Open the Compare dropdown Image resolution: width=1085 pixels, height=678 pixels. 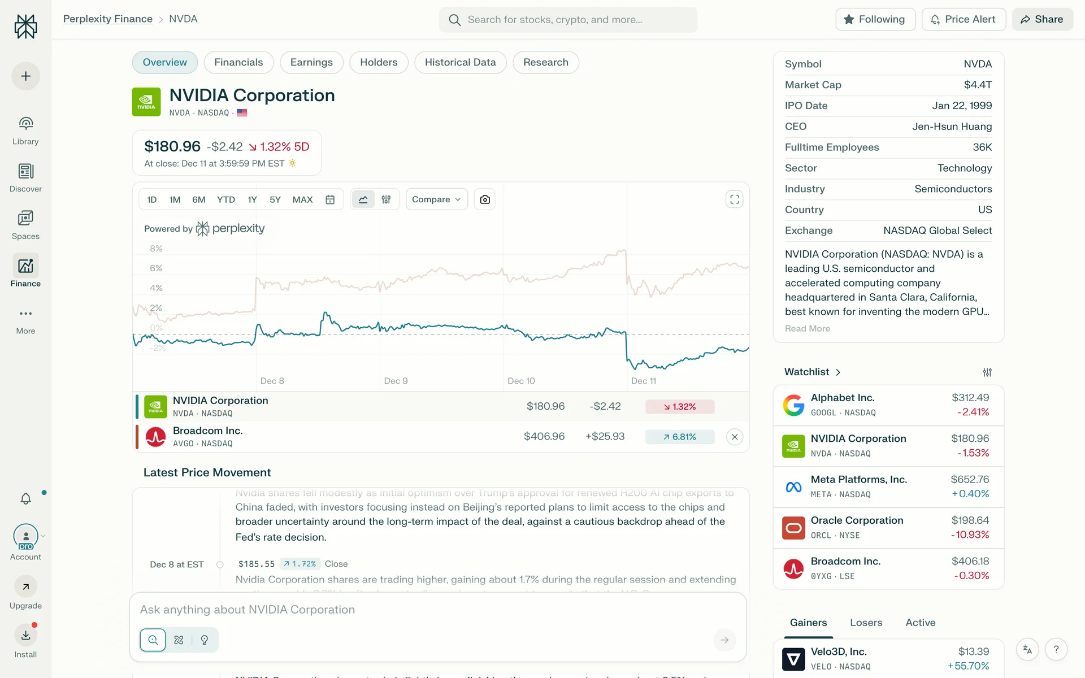436,199
